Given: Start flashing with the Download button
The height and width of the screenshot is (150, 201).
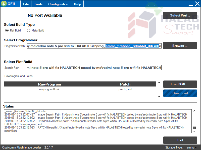Looking at the screenshot, I should 180,93.
